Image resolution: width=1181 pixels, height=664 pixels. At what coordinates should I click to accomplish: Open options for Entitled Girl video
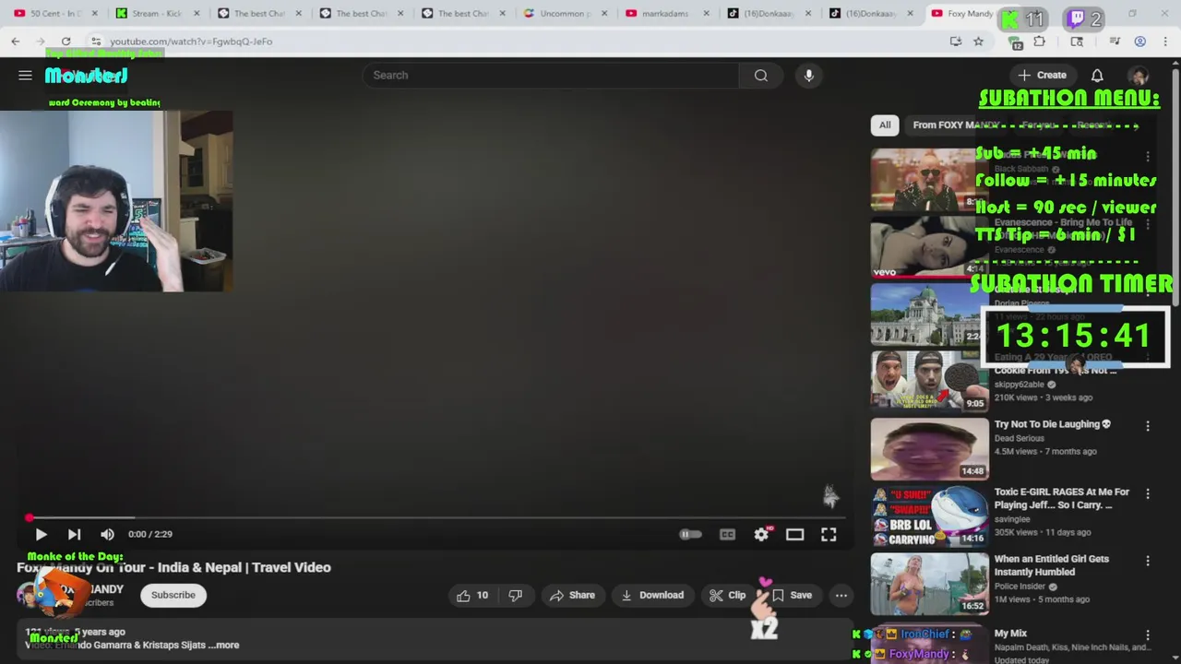1148,561
